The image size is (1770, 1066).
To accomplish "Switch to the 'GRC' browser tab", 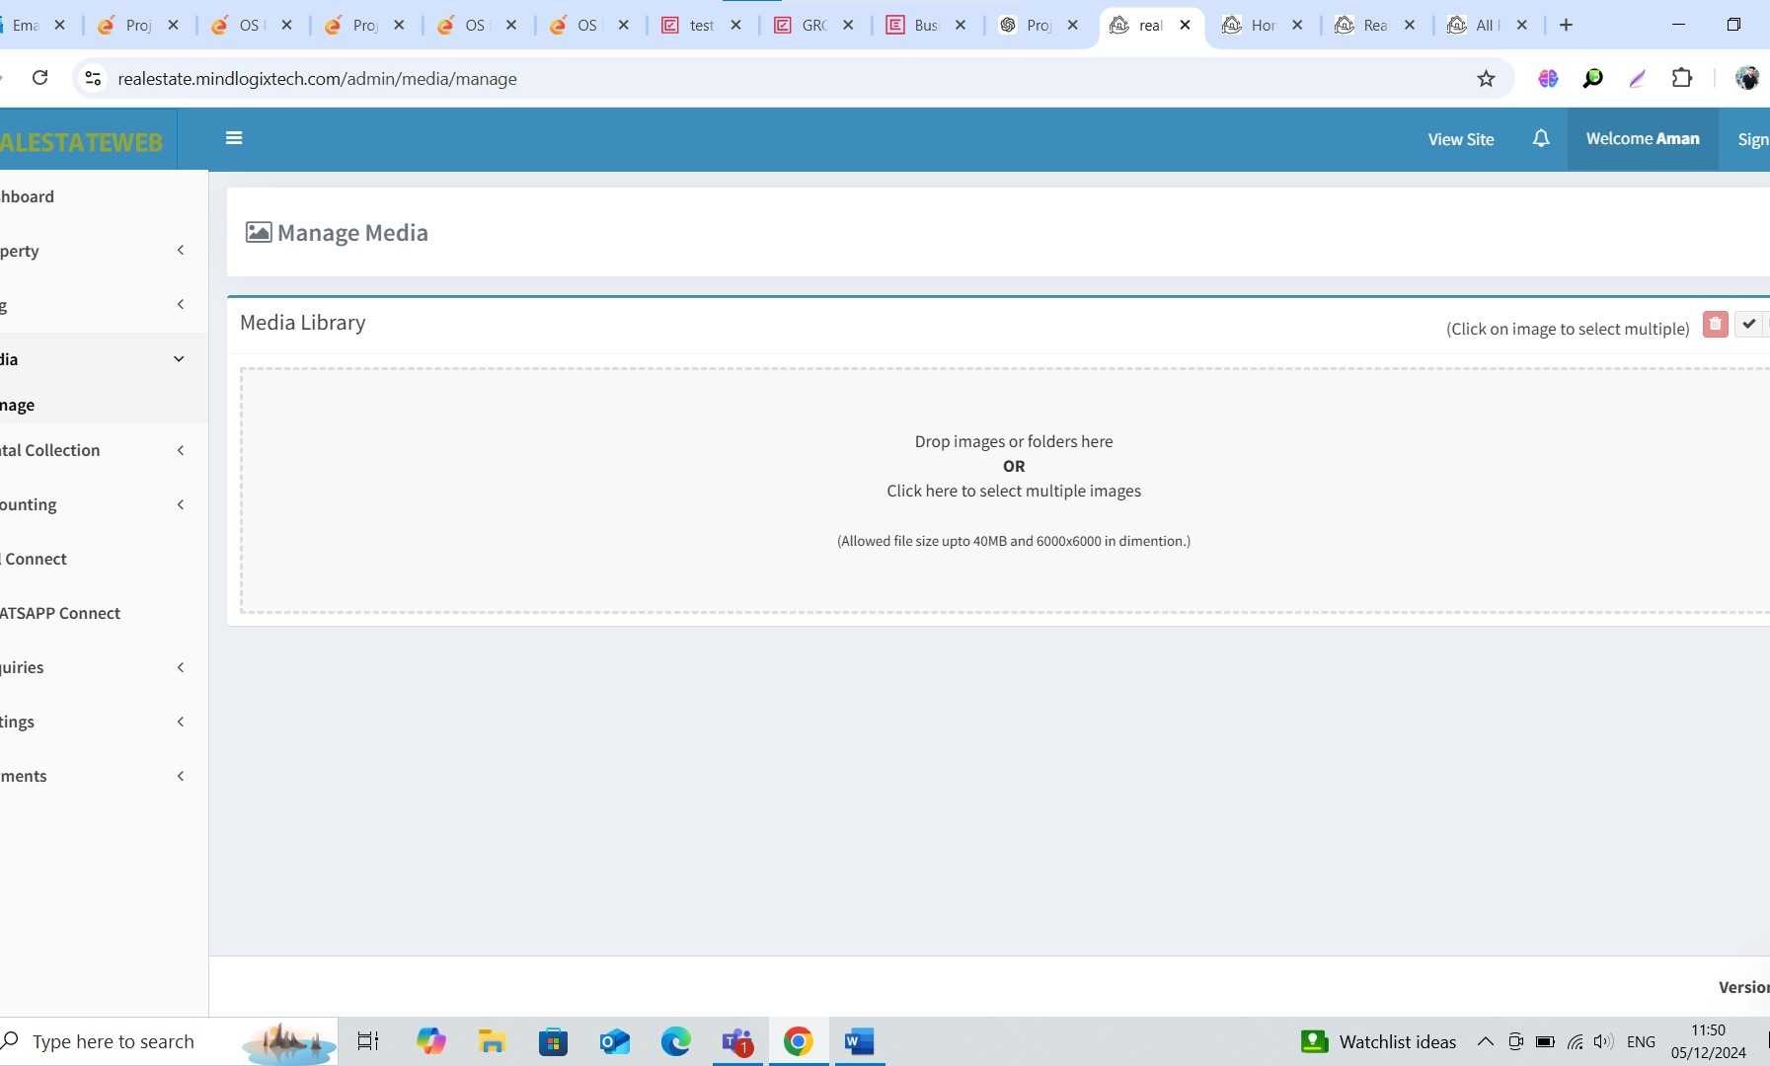I will tap(813, 26).
